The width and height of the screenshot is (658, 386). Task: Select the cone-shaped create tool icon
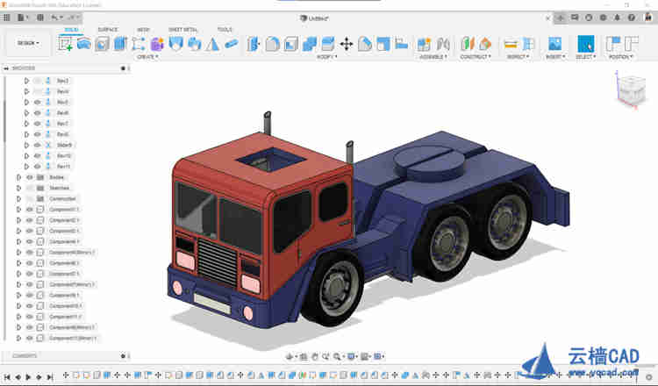(213, 44)
